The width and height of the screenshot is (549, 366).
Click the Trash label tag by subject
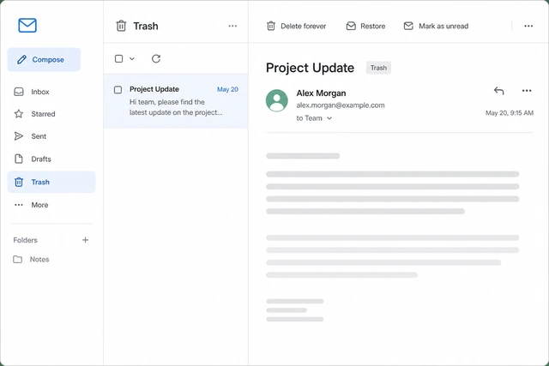pyautogui.click(x=378, y=68)
